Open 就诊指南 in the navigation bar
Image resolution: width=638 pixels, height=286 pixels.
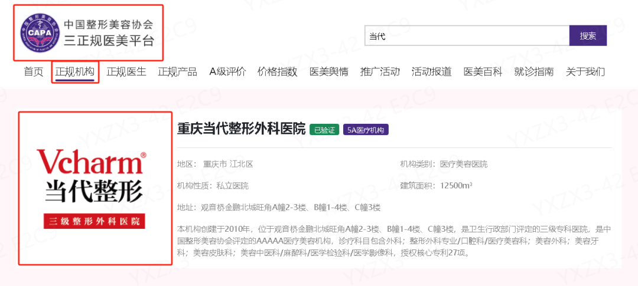534,72
